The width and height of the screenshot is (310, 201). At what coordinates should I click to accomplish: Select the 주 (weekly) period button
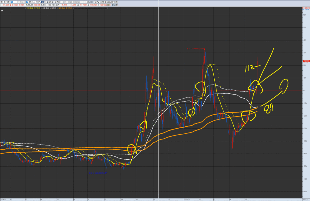tap(45, 2)
